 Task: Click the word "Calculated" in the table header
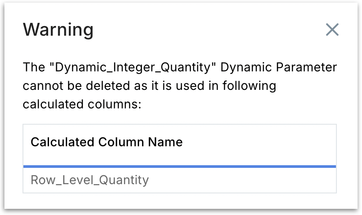(62, 142)
